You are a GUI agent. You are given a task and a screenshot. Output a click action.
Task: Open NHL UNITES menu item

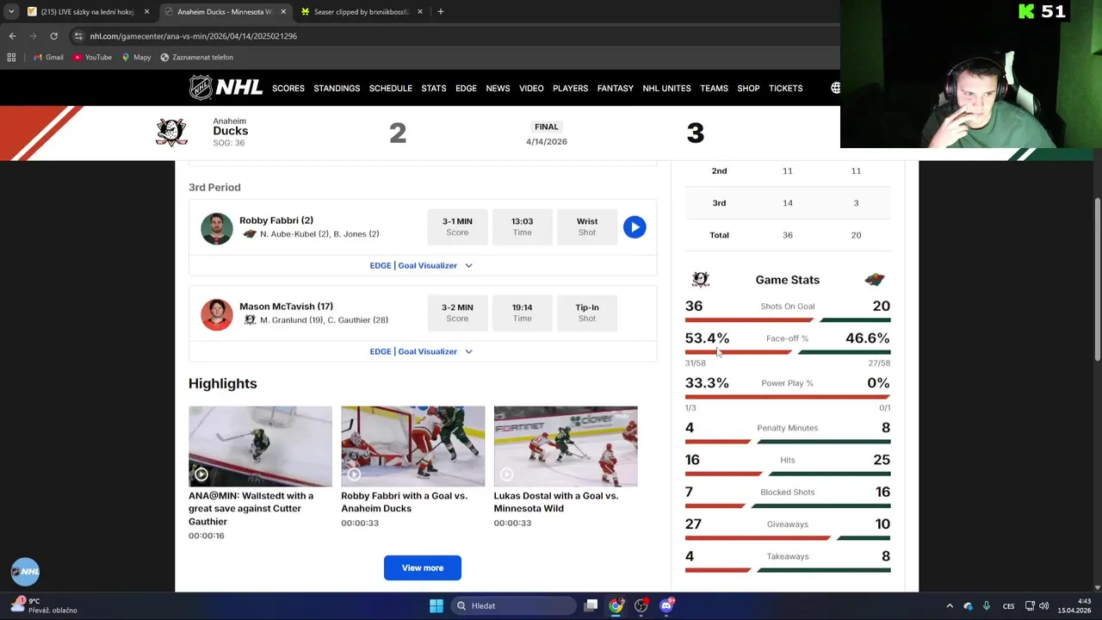[666, 88]
